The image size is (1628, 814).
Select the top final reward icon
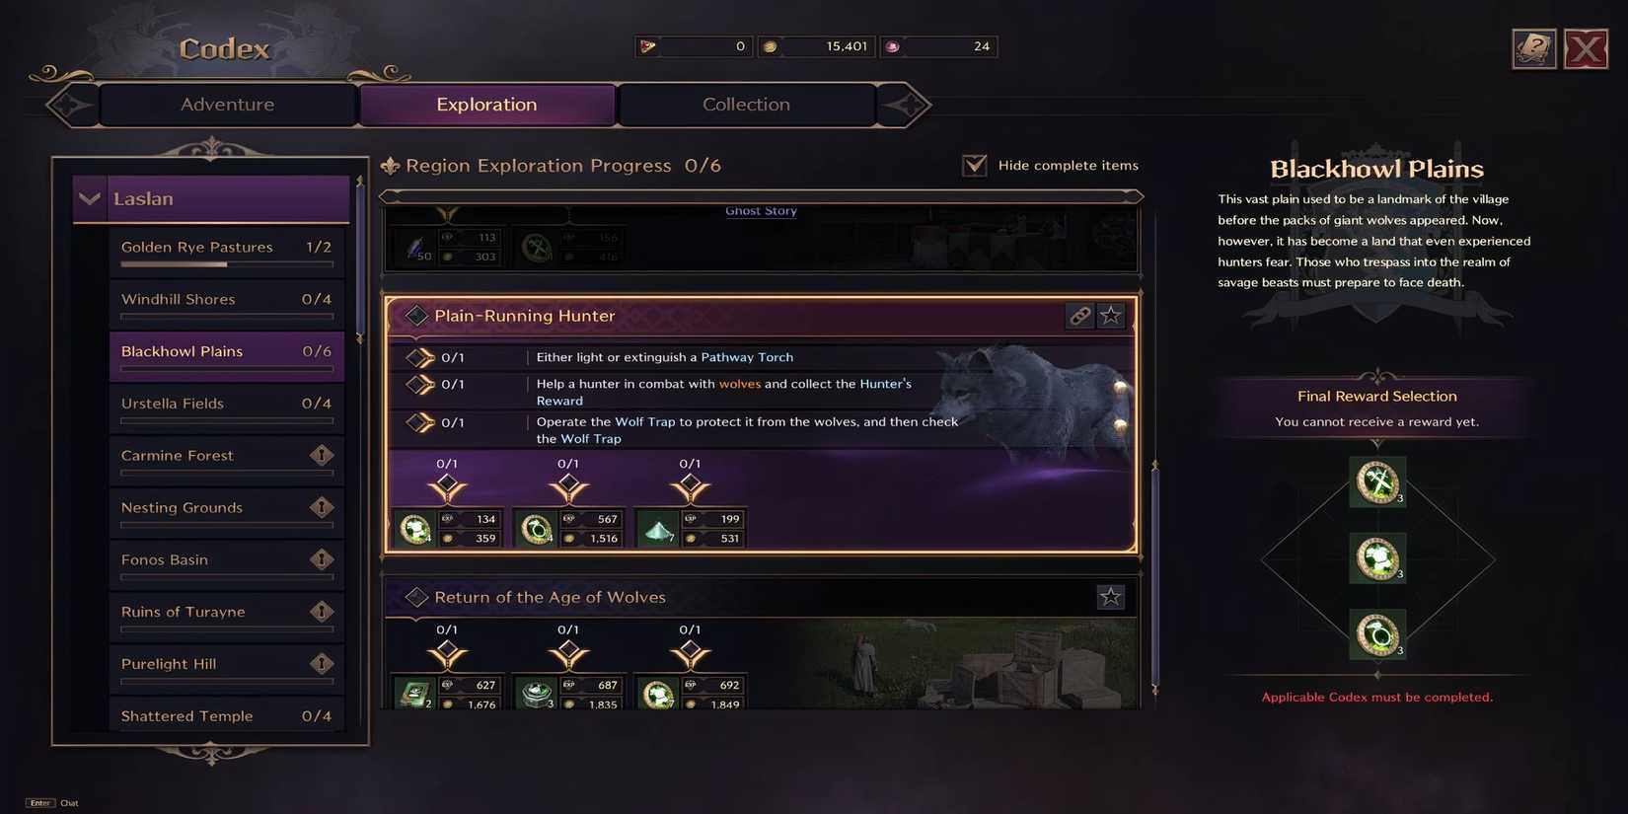click(1377, 482)
